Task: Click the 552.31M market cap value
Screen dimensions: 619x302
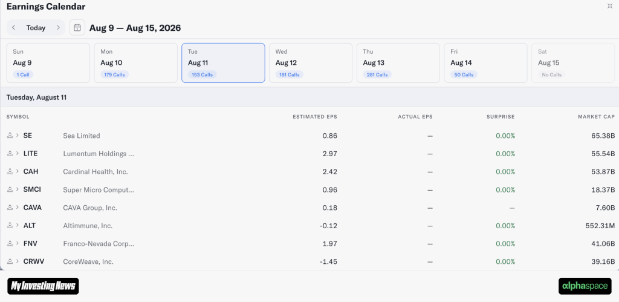Action: (x=600, y=226)
